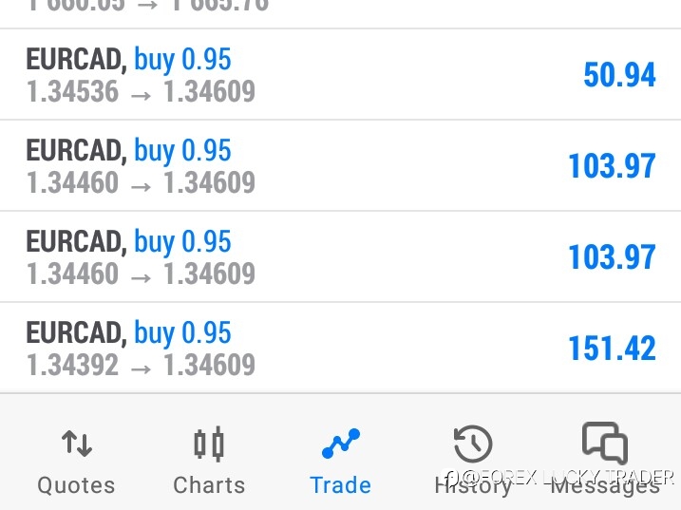Image resolution: width=681 pixels, height=510 pixels.
Task: Tap the Quotes up-down arrows icon
Action: (x=77, y=444)
